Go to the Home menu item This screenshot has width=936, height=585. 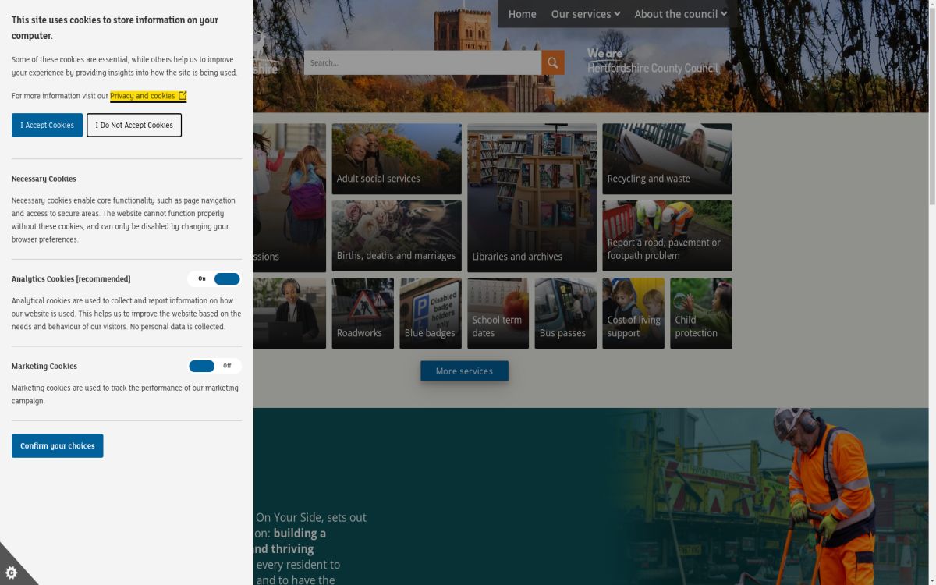pos(522,14)
